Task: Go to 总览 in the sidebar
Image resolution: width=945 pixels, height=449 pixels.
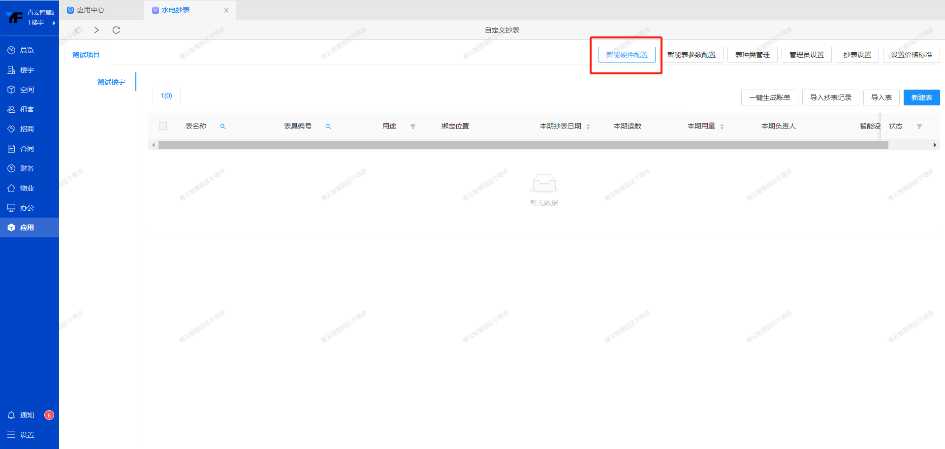Action: pyautogui.click(x=27, y=50)
